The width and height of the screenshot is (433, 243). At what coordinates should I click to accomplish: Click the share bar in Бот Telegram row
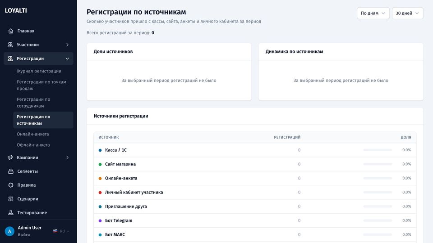(378, 220)
